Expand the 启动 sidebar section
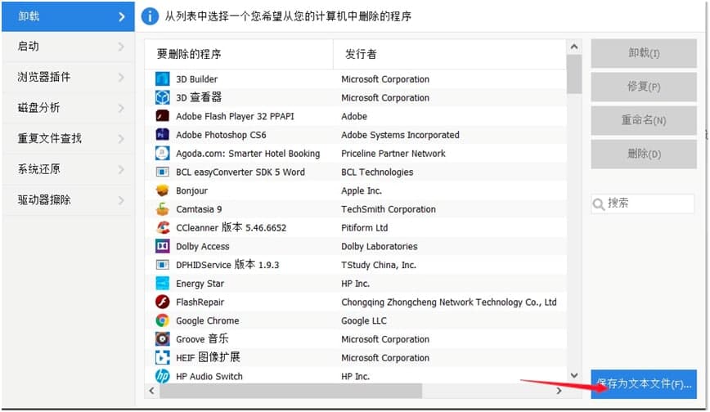 (x=121, y=47)
